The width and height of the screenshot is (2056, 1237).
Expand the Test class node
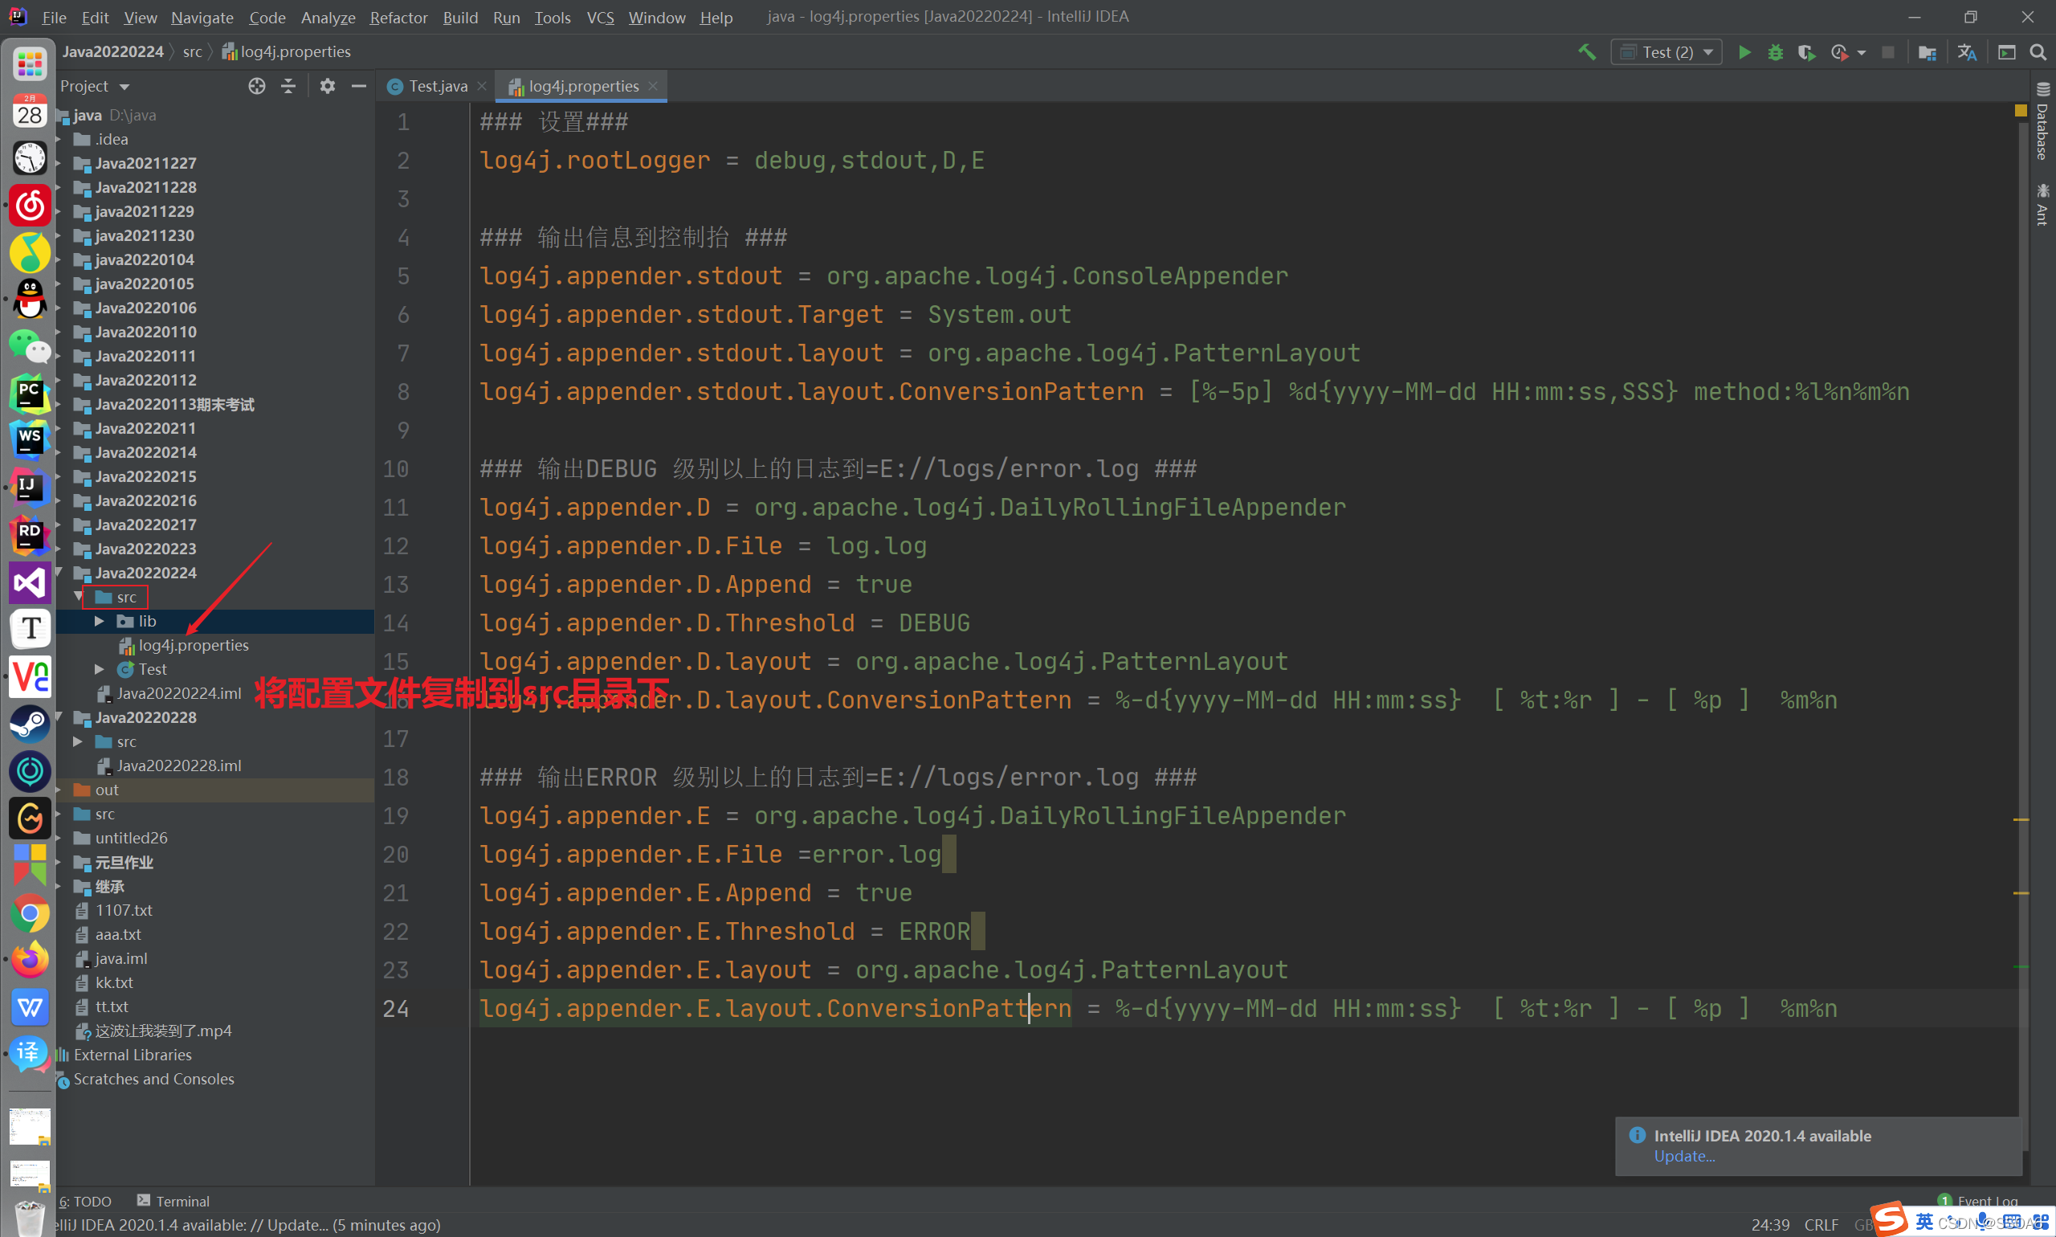[x=99, y=669]
